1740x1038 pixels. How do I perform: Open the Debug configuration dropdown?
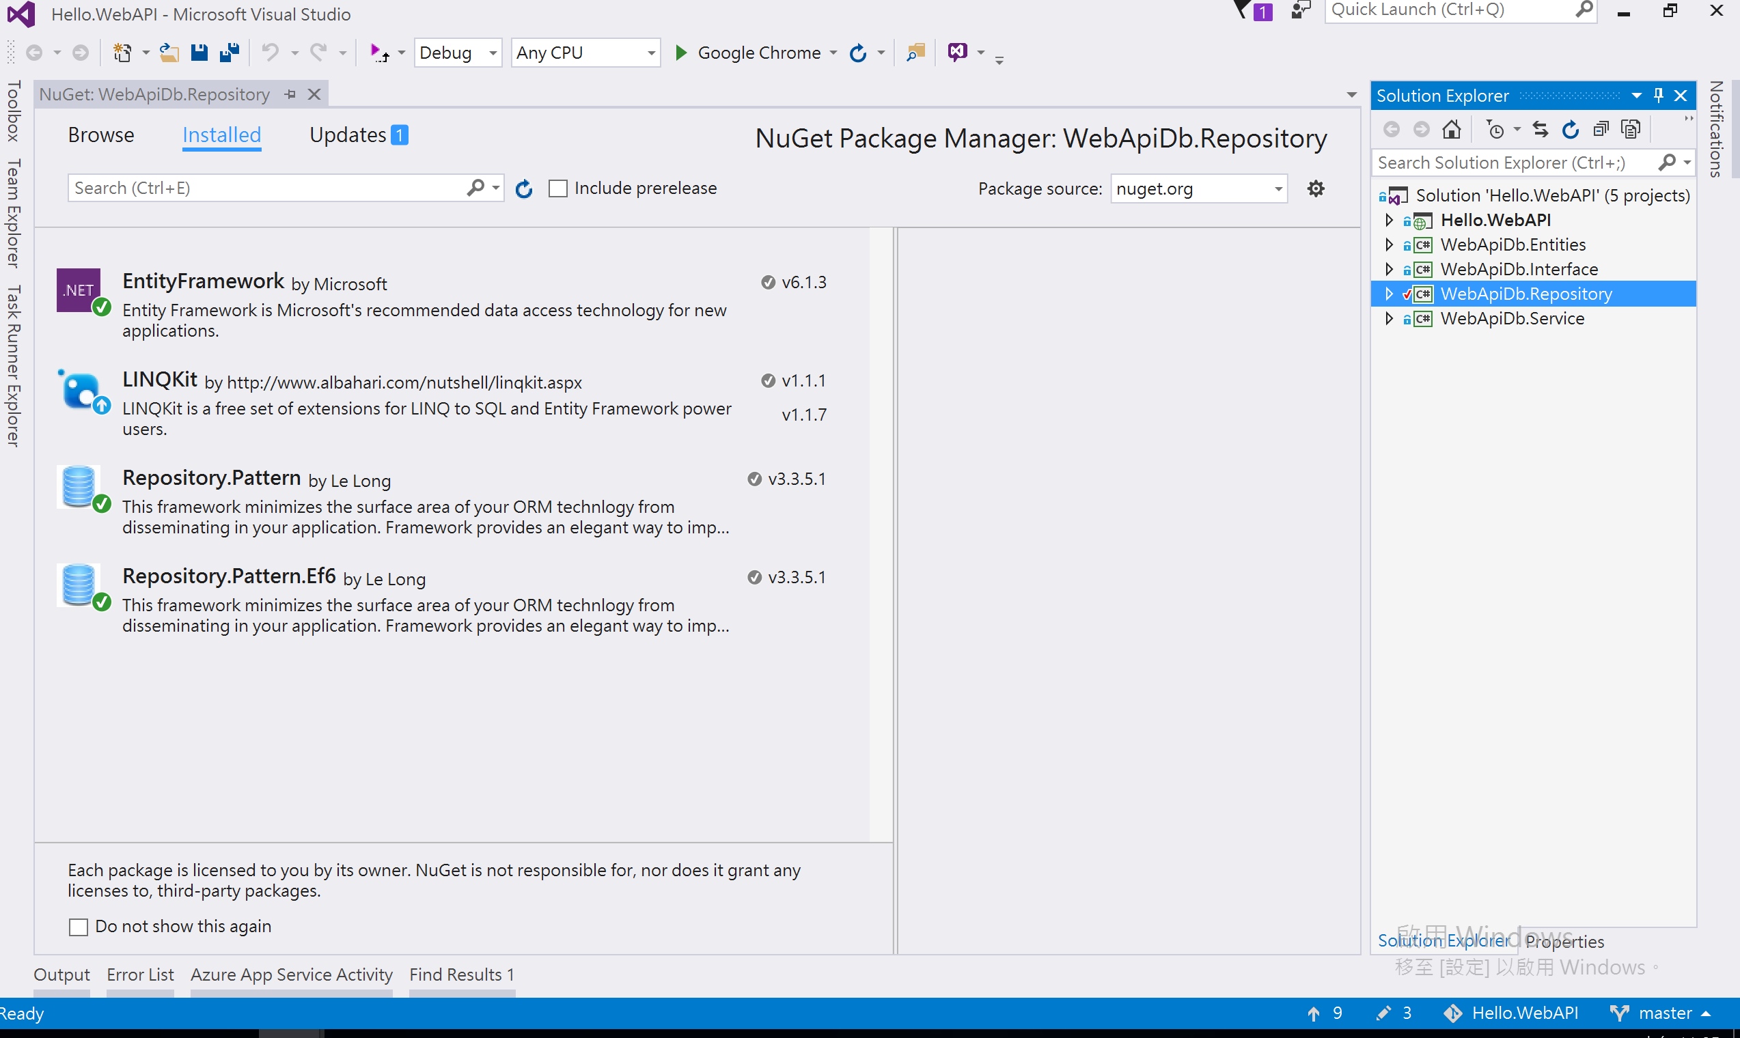(458, 53)
